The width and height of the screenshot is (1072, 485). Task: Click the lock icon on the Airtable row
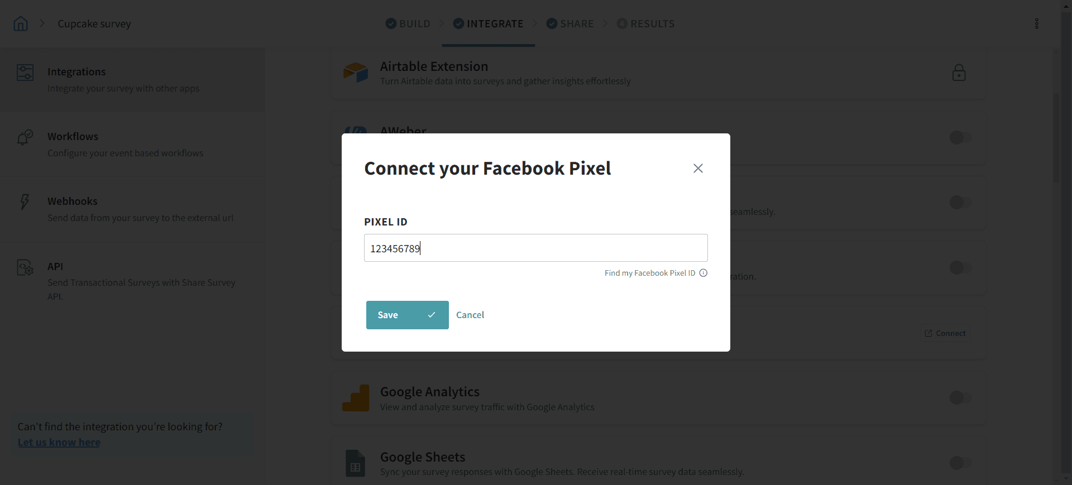[x=959, y=72]
